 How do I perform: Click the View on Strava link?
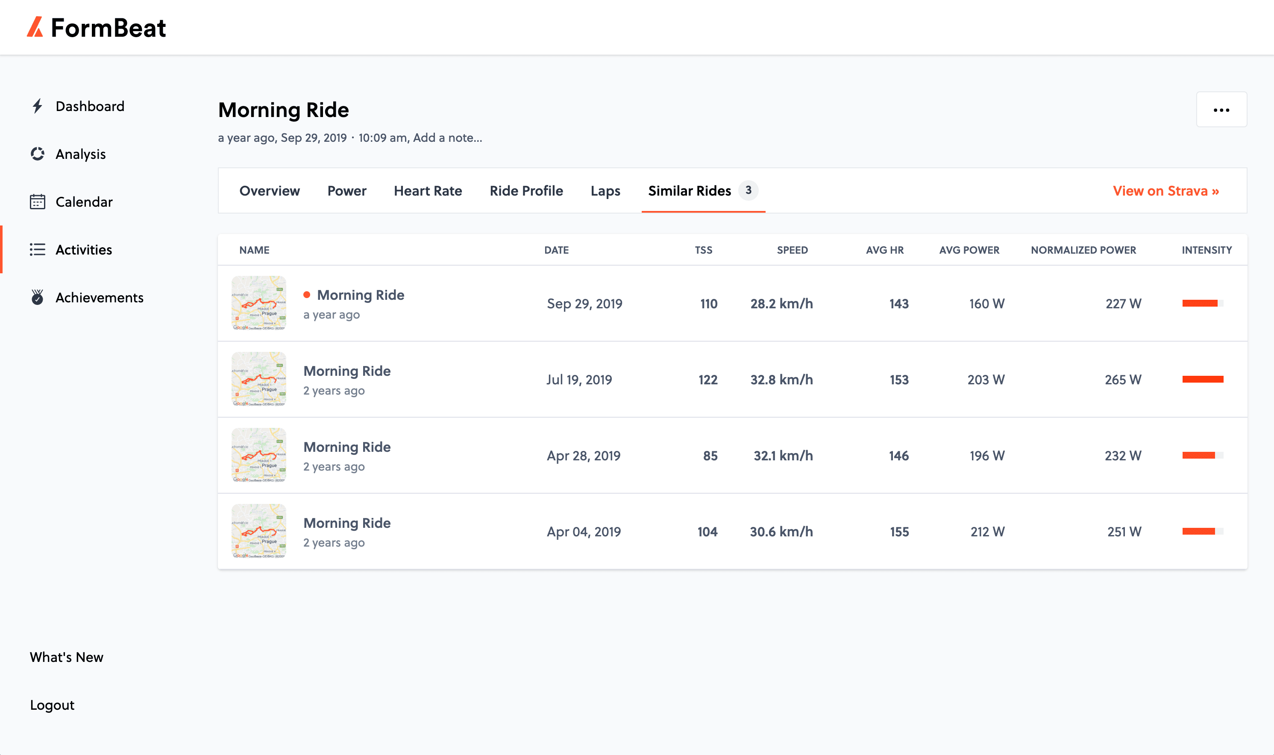click(x=1165, y=191)
